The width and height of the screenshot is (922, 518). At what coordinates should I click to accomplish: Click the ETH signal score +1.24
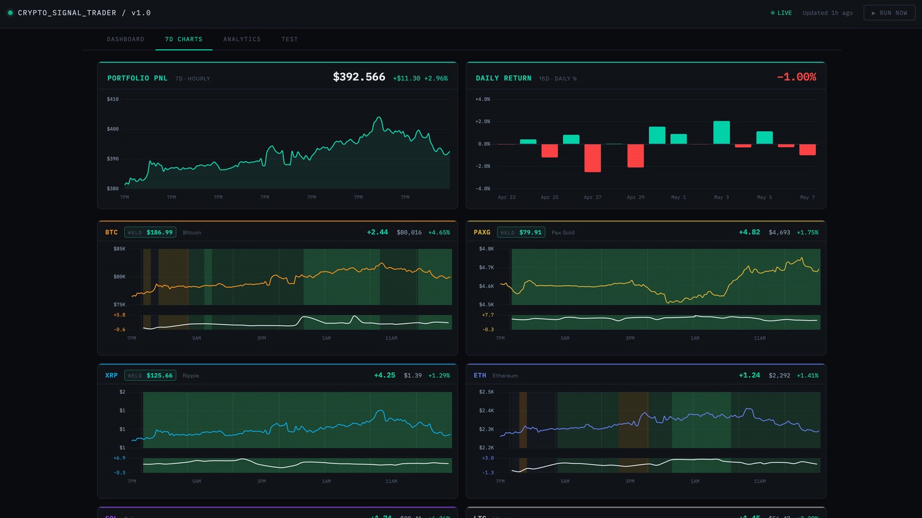[x=749, y=375]
